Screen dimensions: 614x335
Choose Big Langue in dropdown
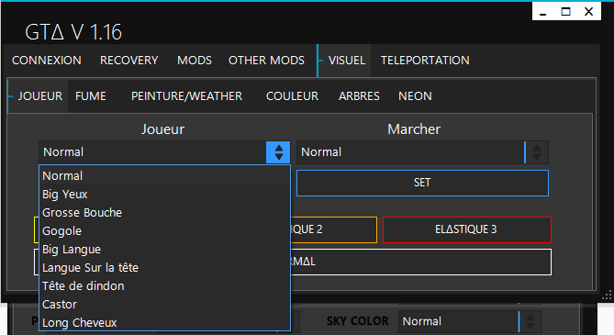(x=164, y=250)
